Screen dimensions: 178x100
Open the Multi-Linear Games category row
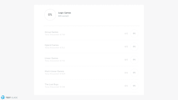(x=92, y=73)
